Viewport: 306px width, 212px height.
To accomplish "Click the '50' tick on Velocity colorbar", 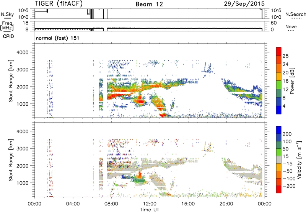I will [285, 149].
